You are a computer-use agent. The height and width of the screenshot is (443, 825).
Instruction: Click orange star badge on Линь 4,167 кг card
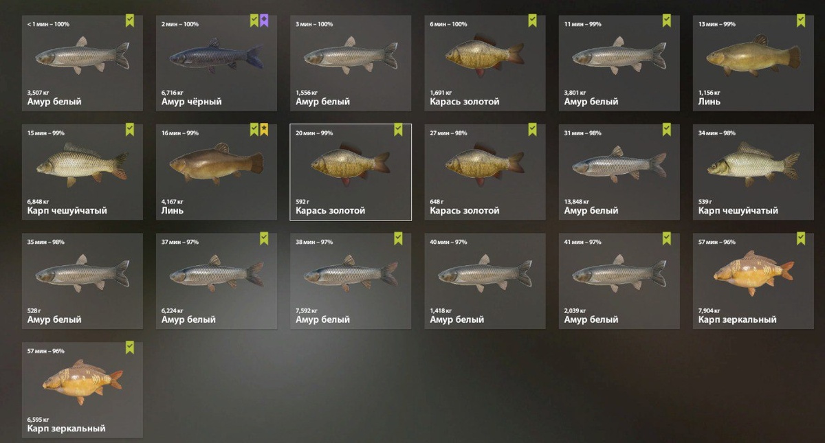(264, 130)
